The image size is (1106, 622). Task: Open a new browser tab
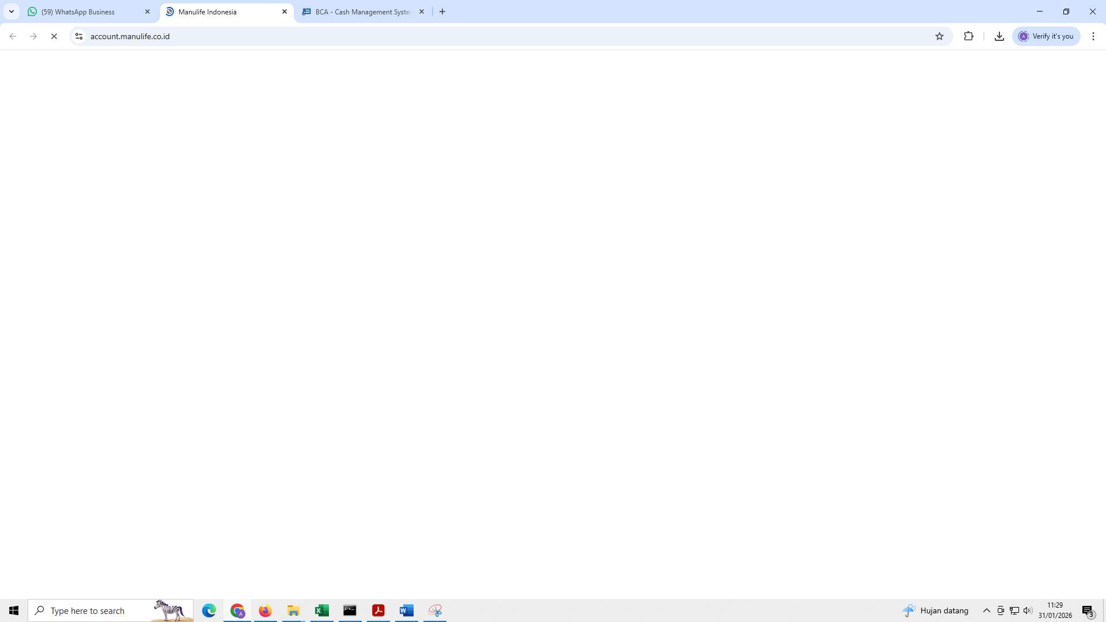[x=442, y=12]
